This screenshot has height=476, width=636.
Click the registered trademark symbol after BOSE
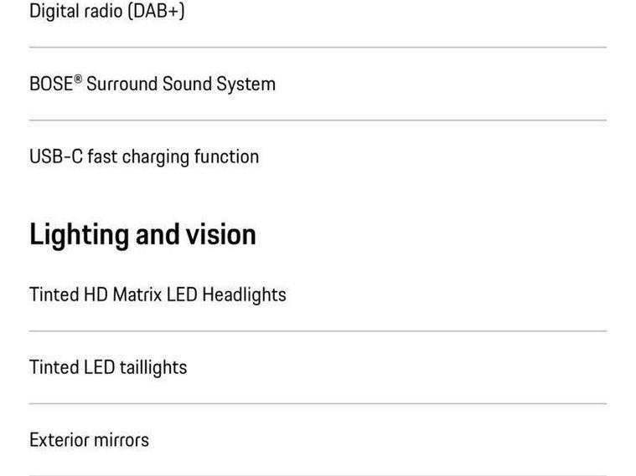pos(78,79)
